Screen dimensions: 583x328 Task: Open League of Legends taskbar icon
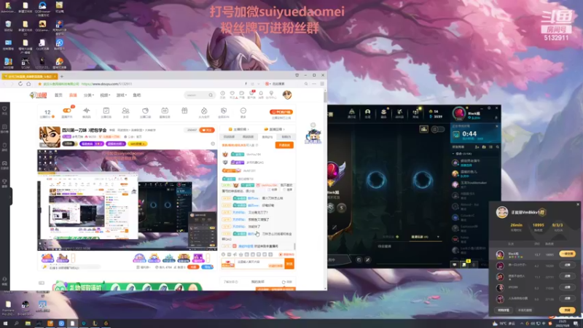95,324
